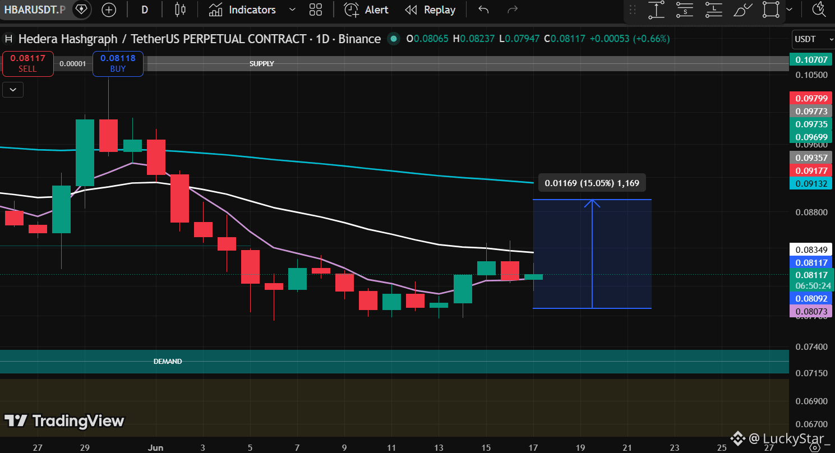This screenshot has height=453, width=835.
Task: Grab the drawing toolbar drag handle
Action: 633,10
